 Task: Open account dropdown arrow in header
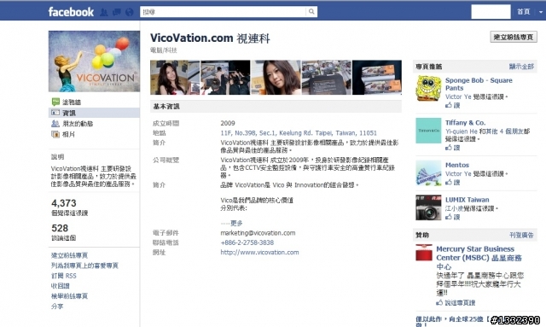540,12
